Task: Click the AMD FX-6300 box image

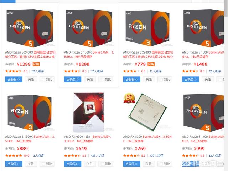Action: click(89, 112)
